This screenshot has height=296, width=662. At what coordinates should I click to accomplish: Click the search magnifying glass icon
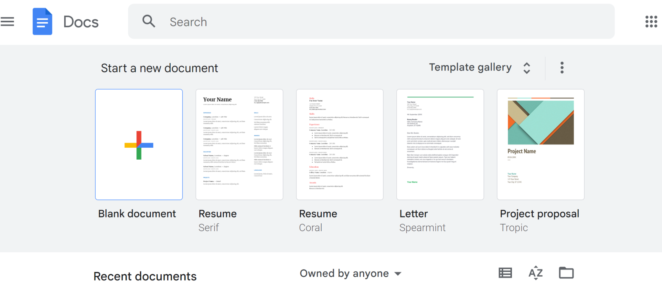coord(149,21)
